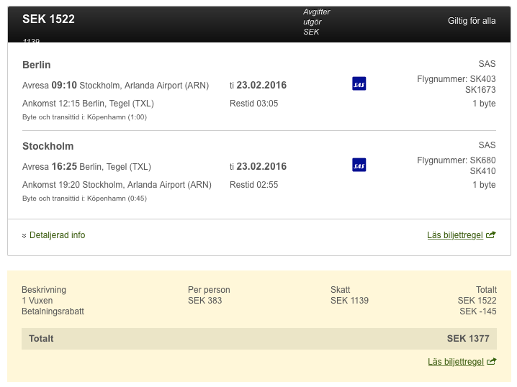Click flight number SK410
The image size is (517, 387).
482,171
